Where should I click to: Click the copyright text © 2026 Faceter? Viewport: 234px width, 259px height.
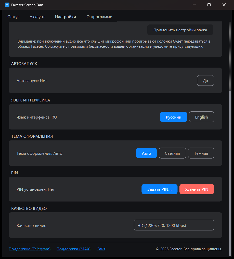(189, 249)
